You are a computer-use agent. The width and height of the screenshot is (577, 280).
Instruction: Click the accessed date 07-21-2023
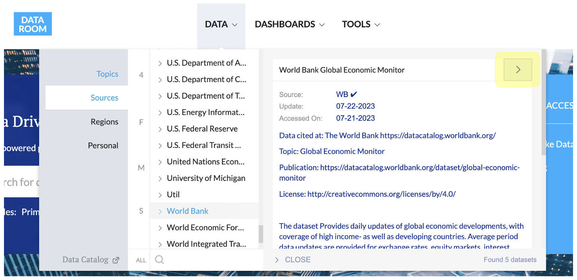pos(355,118)
